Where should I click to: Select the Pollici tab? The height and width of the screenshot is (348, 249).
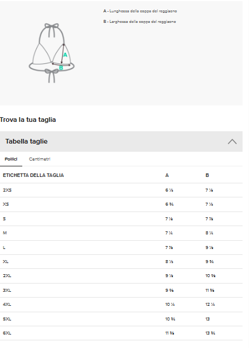(x=11, y=159)
